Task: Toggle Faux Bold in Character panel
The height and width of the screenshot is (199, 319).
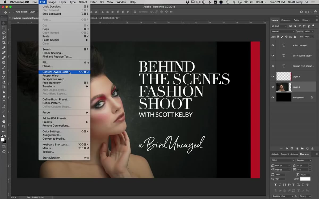Action: pyautogui.click(x=275, y=185)
